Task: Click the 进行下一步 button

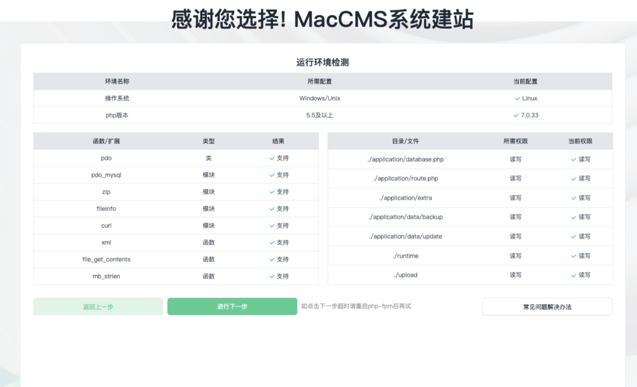Action: [232, 306]
